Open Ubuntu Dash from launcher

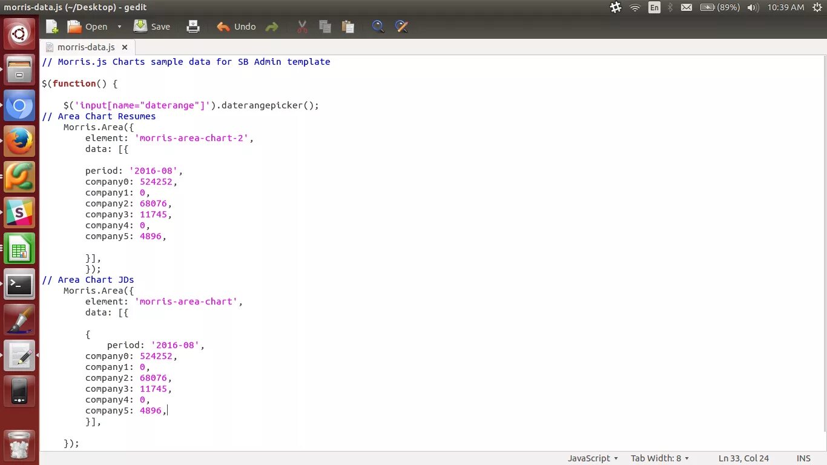19,35
